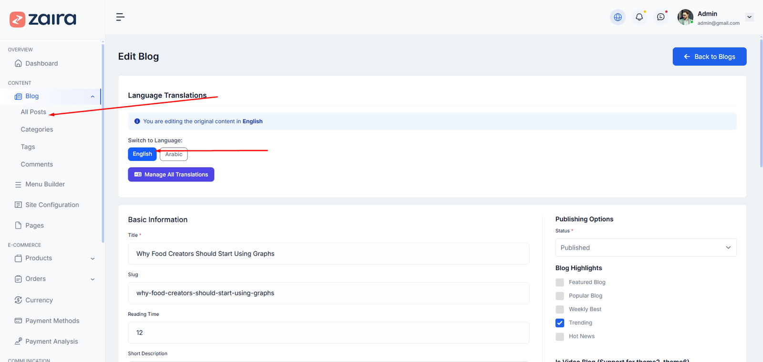This screenshot has width=763, height=362.
Task: Open the globe language selector icon
Action: [x=618, y=17]
